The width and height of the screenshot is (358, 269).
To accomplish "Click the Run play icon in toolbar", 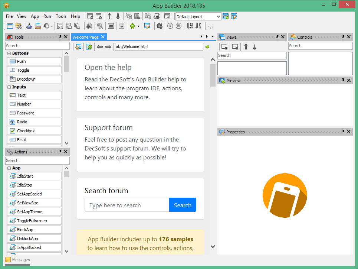I will pos(170,26).
